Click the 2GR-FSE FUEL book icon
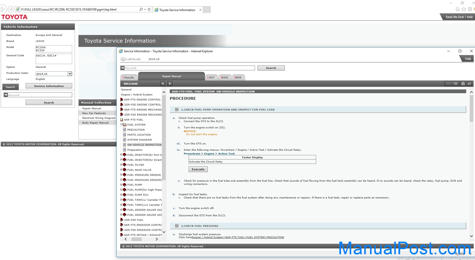Image resolution: width=475 pixels, height=260 pixels. (x=122, y=220)
